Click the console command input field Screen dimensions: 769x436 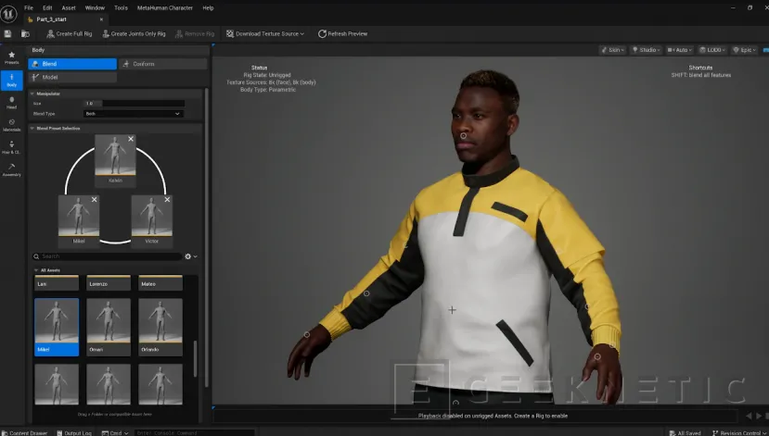(x=194, y=433)
